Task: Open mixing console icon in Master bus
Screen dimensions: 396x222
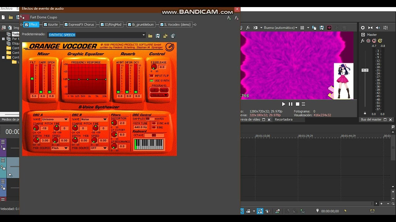Action: (385, 28)
